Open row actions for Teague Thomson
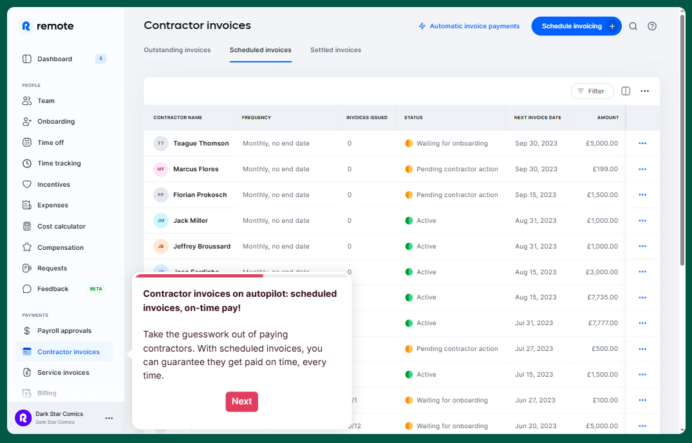The image size is (692, 443). (x=642, y=144)
